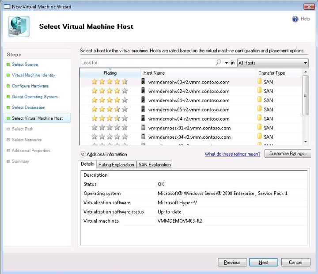The width and height of the screenshot is (318, 274).
Task: Open the search options dropdown arrow
Action: click(227, 63)
